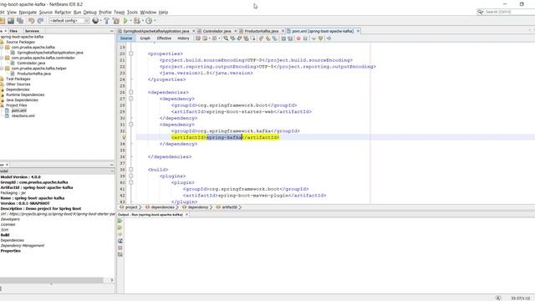Run the project with green play icon

point(125,21)
